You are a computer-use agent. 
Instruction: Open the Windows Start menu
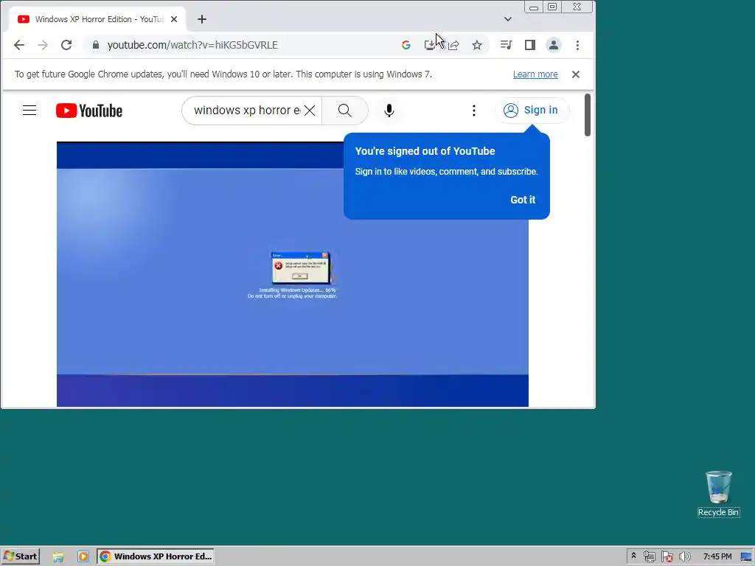click(21, 556)
